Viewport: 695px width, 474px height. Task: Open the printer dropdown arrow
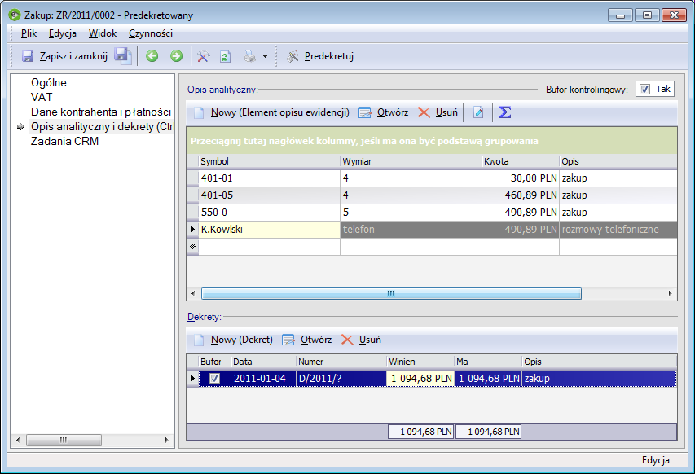click(x=265, y=56)
